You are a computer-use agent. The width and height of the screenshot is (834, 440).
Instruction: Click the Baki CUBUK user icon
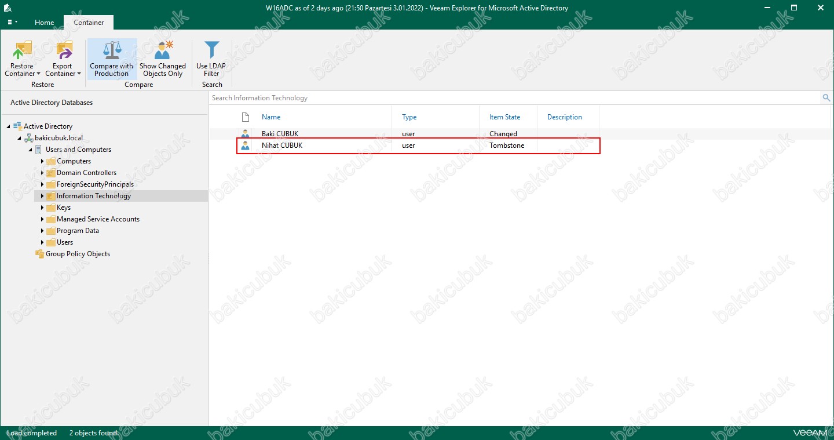pyautogui.click(x=245, y=134)
